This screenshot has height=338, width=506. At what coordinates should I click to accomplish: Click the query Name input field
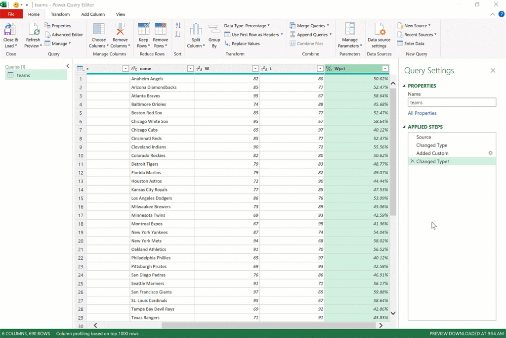click(x=451, y=102)
